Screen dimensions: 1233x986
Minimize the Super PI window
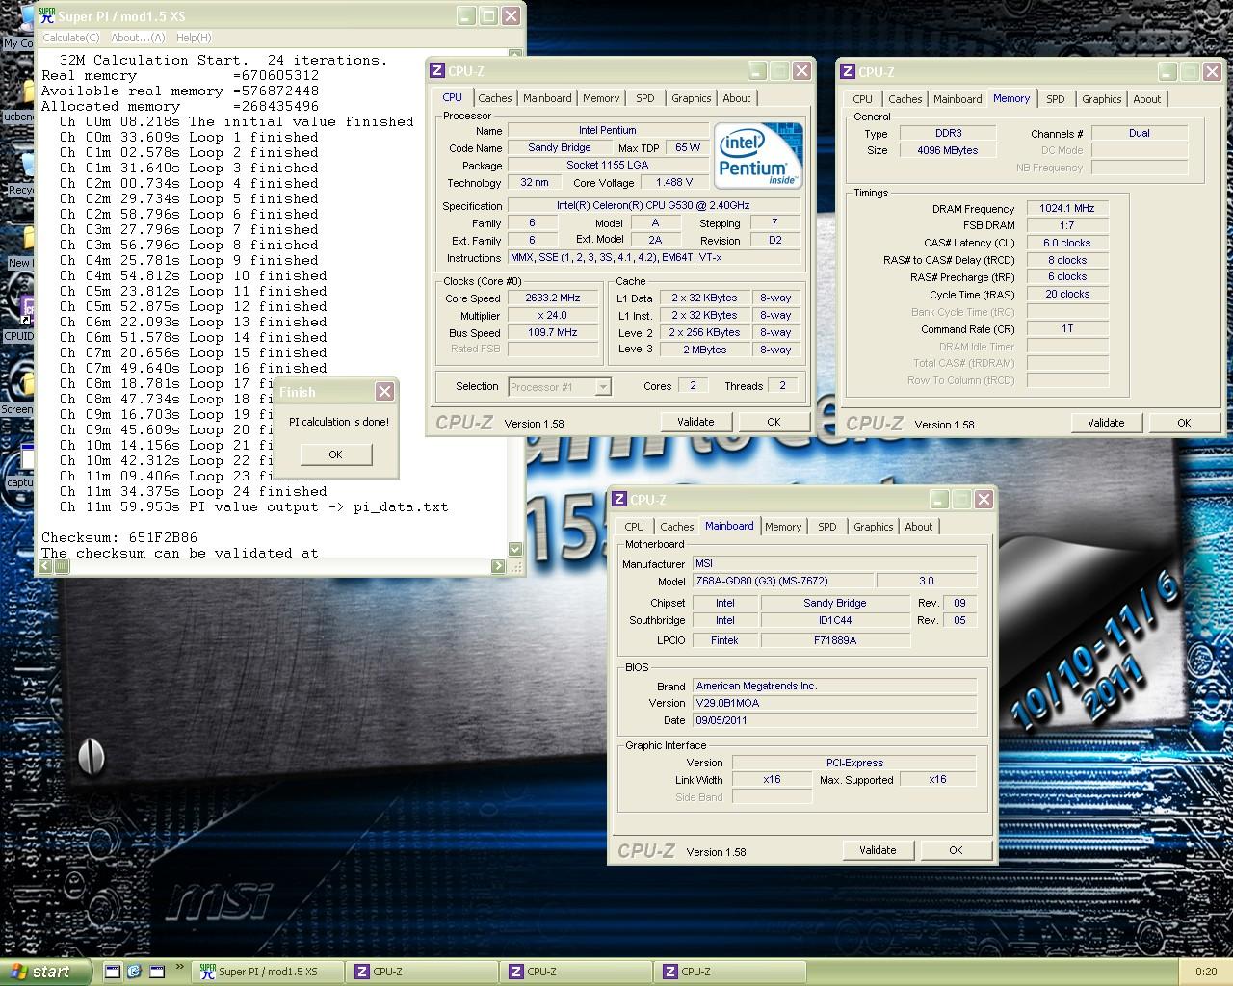pos(467,15)
